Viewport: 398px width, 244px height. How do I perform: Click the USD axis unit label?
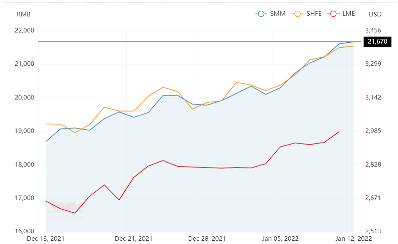coord(375,14)
